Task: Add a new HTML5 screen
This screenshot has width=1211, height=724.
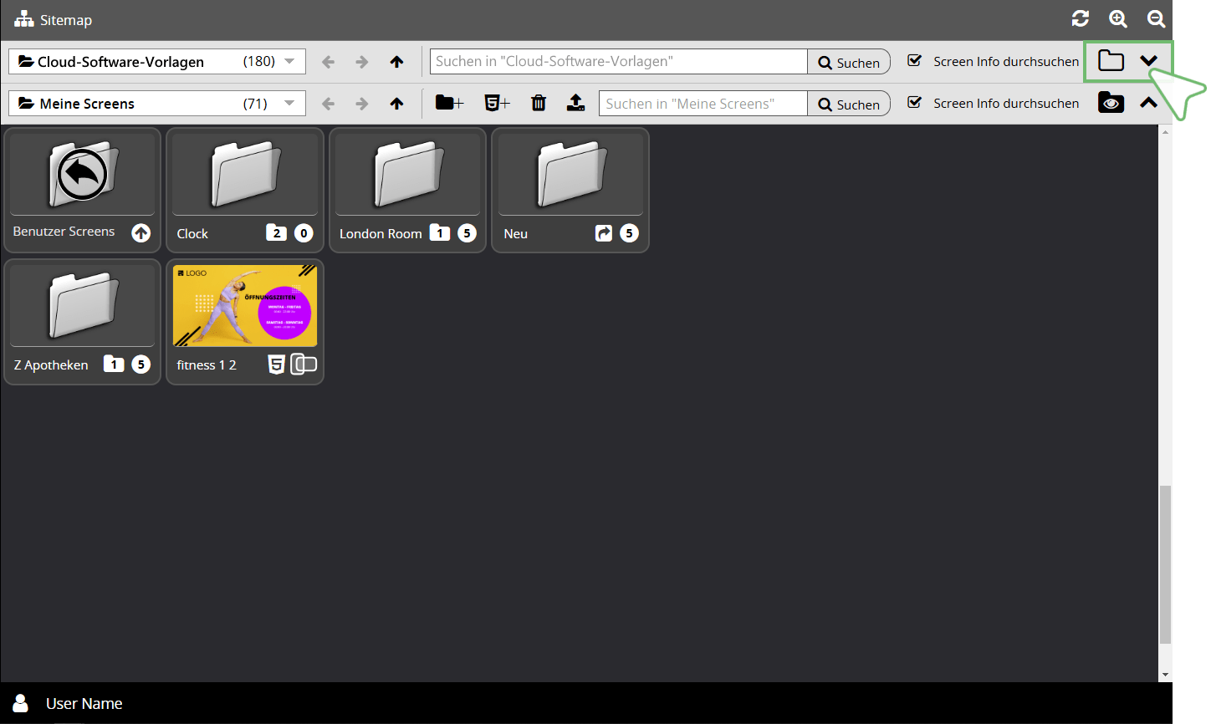Action: click(x=497, y=103)
